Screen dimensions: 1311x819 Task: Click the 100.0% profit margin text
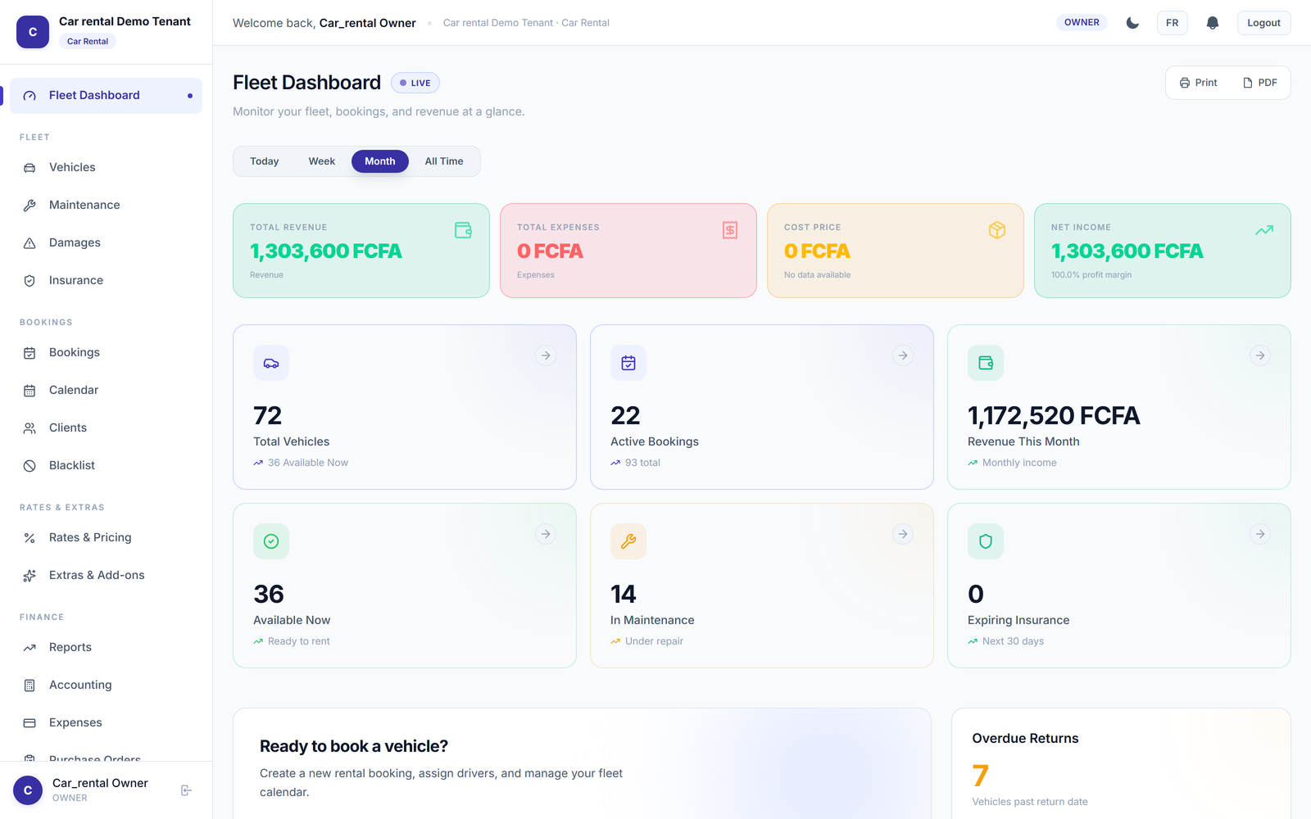[1091, 275]
